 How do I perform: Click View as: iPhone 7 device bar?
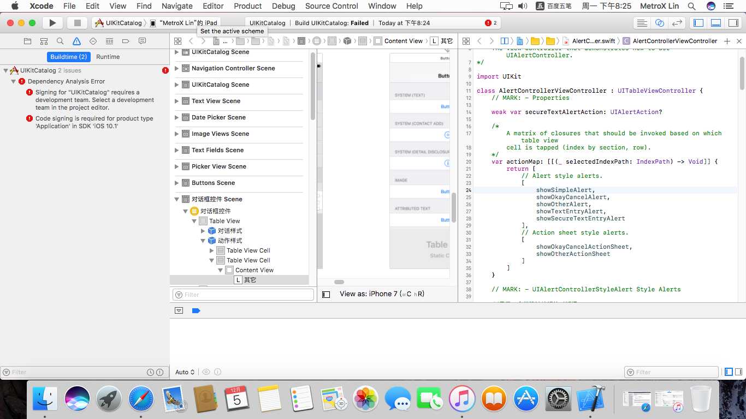coord(382,294)
